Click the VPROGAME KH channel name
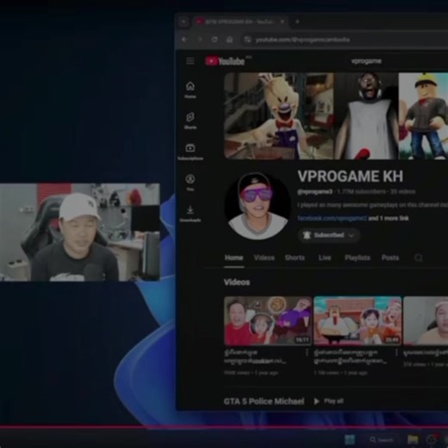This screenshot has width=448, height=448. pyautogui.click(x=351, y=176)
